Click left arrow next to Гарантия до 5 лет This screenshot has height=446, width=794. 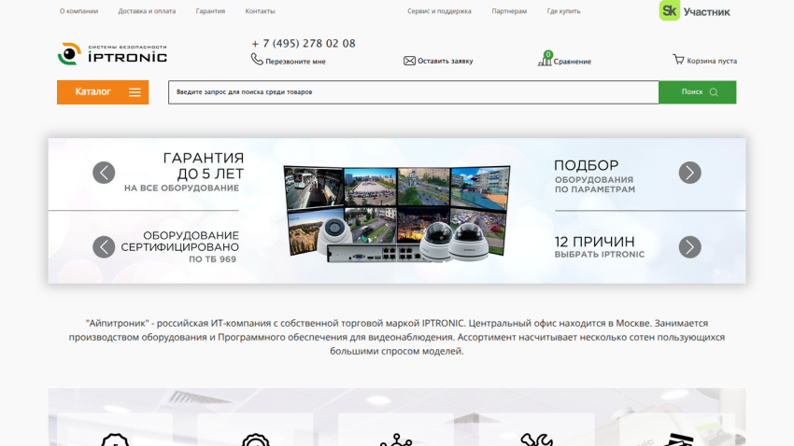click(104, 173)
